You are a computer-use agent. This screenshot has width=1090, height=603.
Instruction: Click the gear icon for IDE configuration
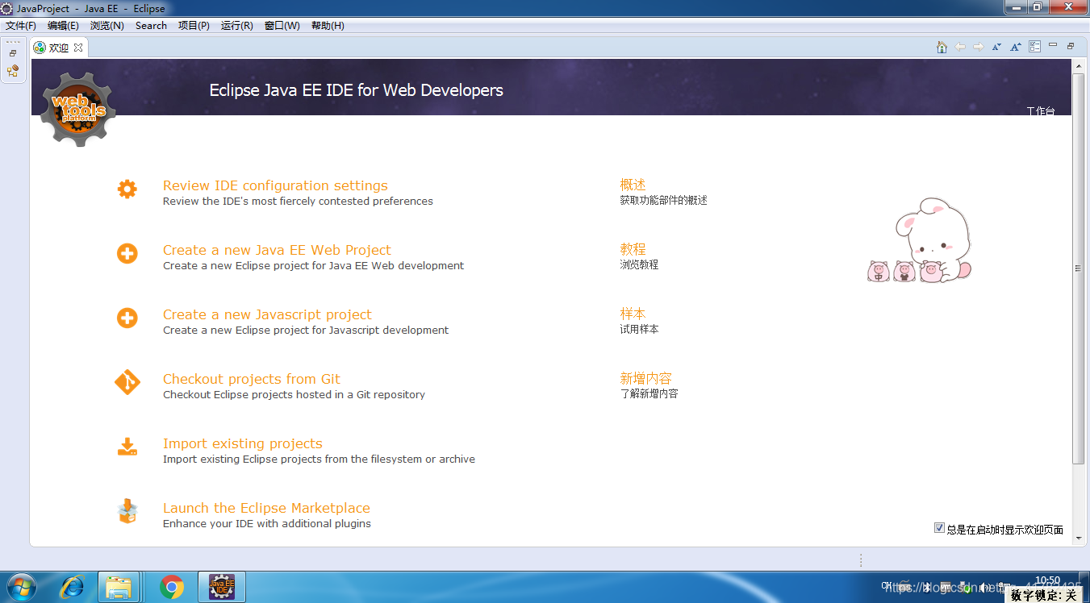127,189
